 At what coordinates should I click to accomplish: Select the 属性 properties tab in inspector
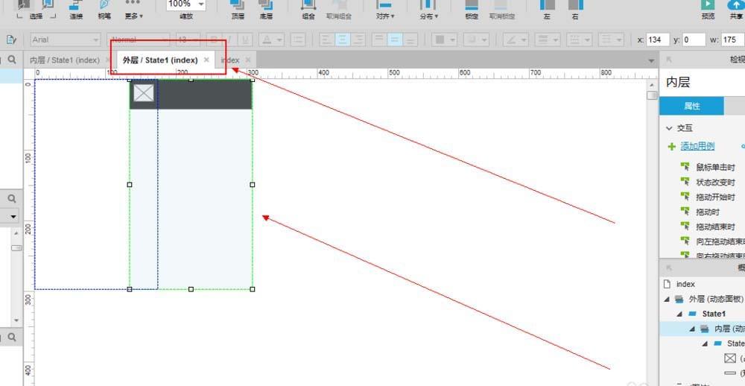(691, 107)
